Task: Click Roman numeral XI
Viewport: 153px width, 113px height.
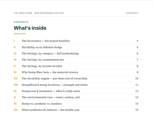Action: [x=15, y=104]
